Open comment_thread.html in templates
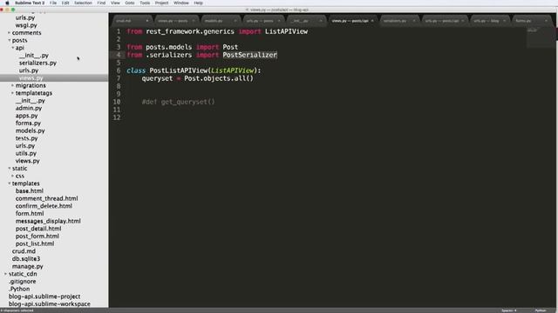 tap(46, 198)
